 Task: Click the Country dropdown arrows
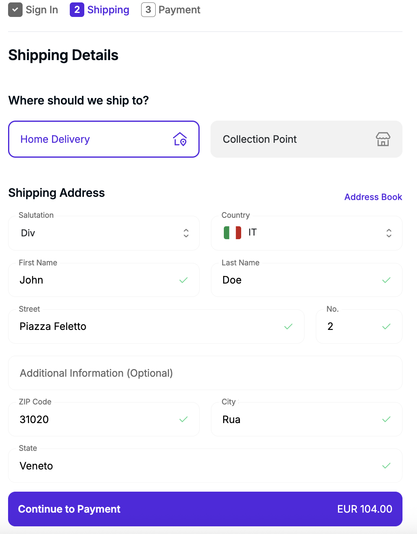click(x=389, y=233)
